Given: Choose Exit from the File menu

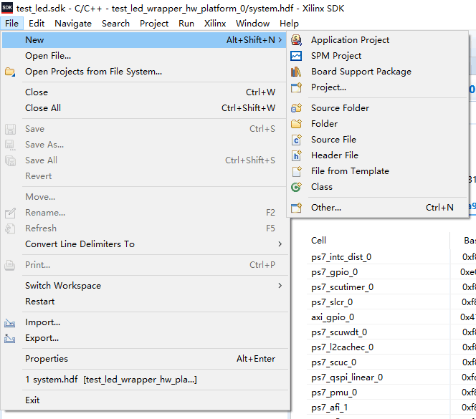Looking at the screenshot, I should click(145, 400).
